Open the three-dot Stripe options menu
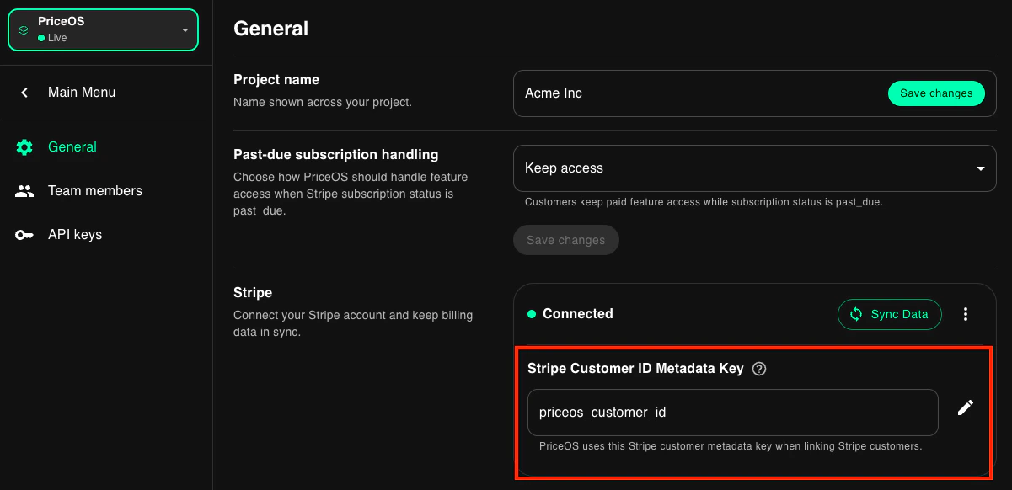Screen dimensions: 1012x490 point(966,314)
